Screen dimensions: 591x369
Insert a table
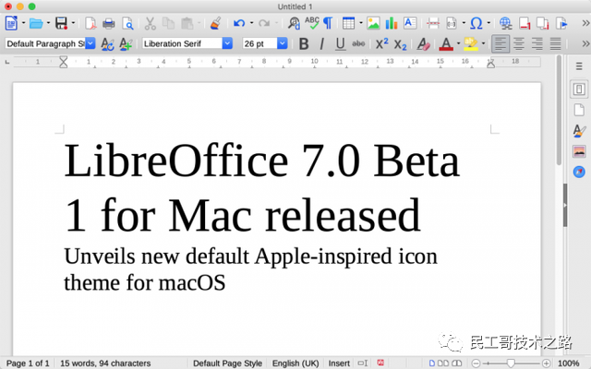point(349,23)
